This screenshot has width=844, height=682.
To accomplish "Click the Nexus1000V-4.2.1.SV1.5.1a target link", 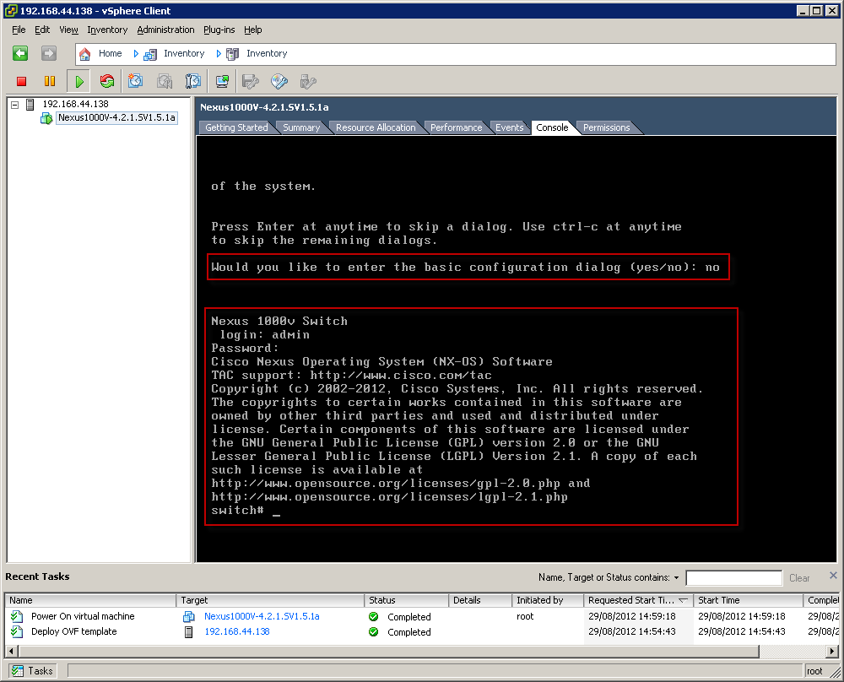I will click(262, 616).
